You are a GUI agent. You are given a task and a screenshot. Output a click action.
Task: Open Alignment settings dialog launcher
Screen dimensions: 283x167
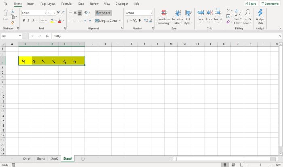(x=122, y=29)
